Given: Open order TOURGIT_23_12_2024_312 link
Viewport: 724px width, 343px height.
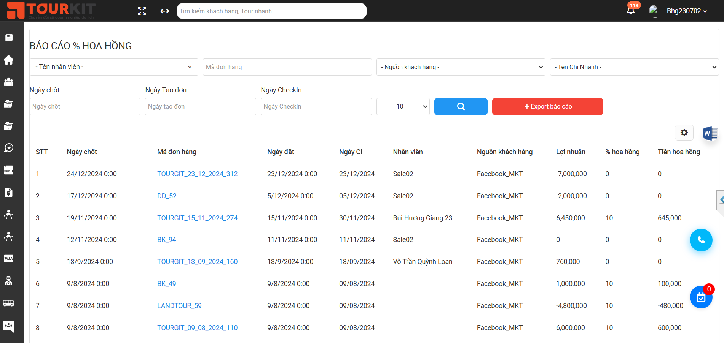Looking at the screenshot, I should click(197, 174).
